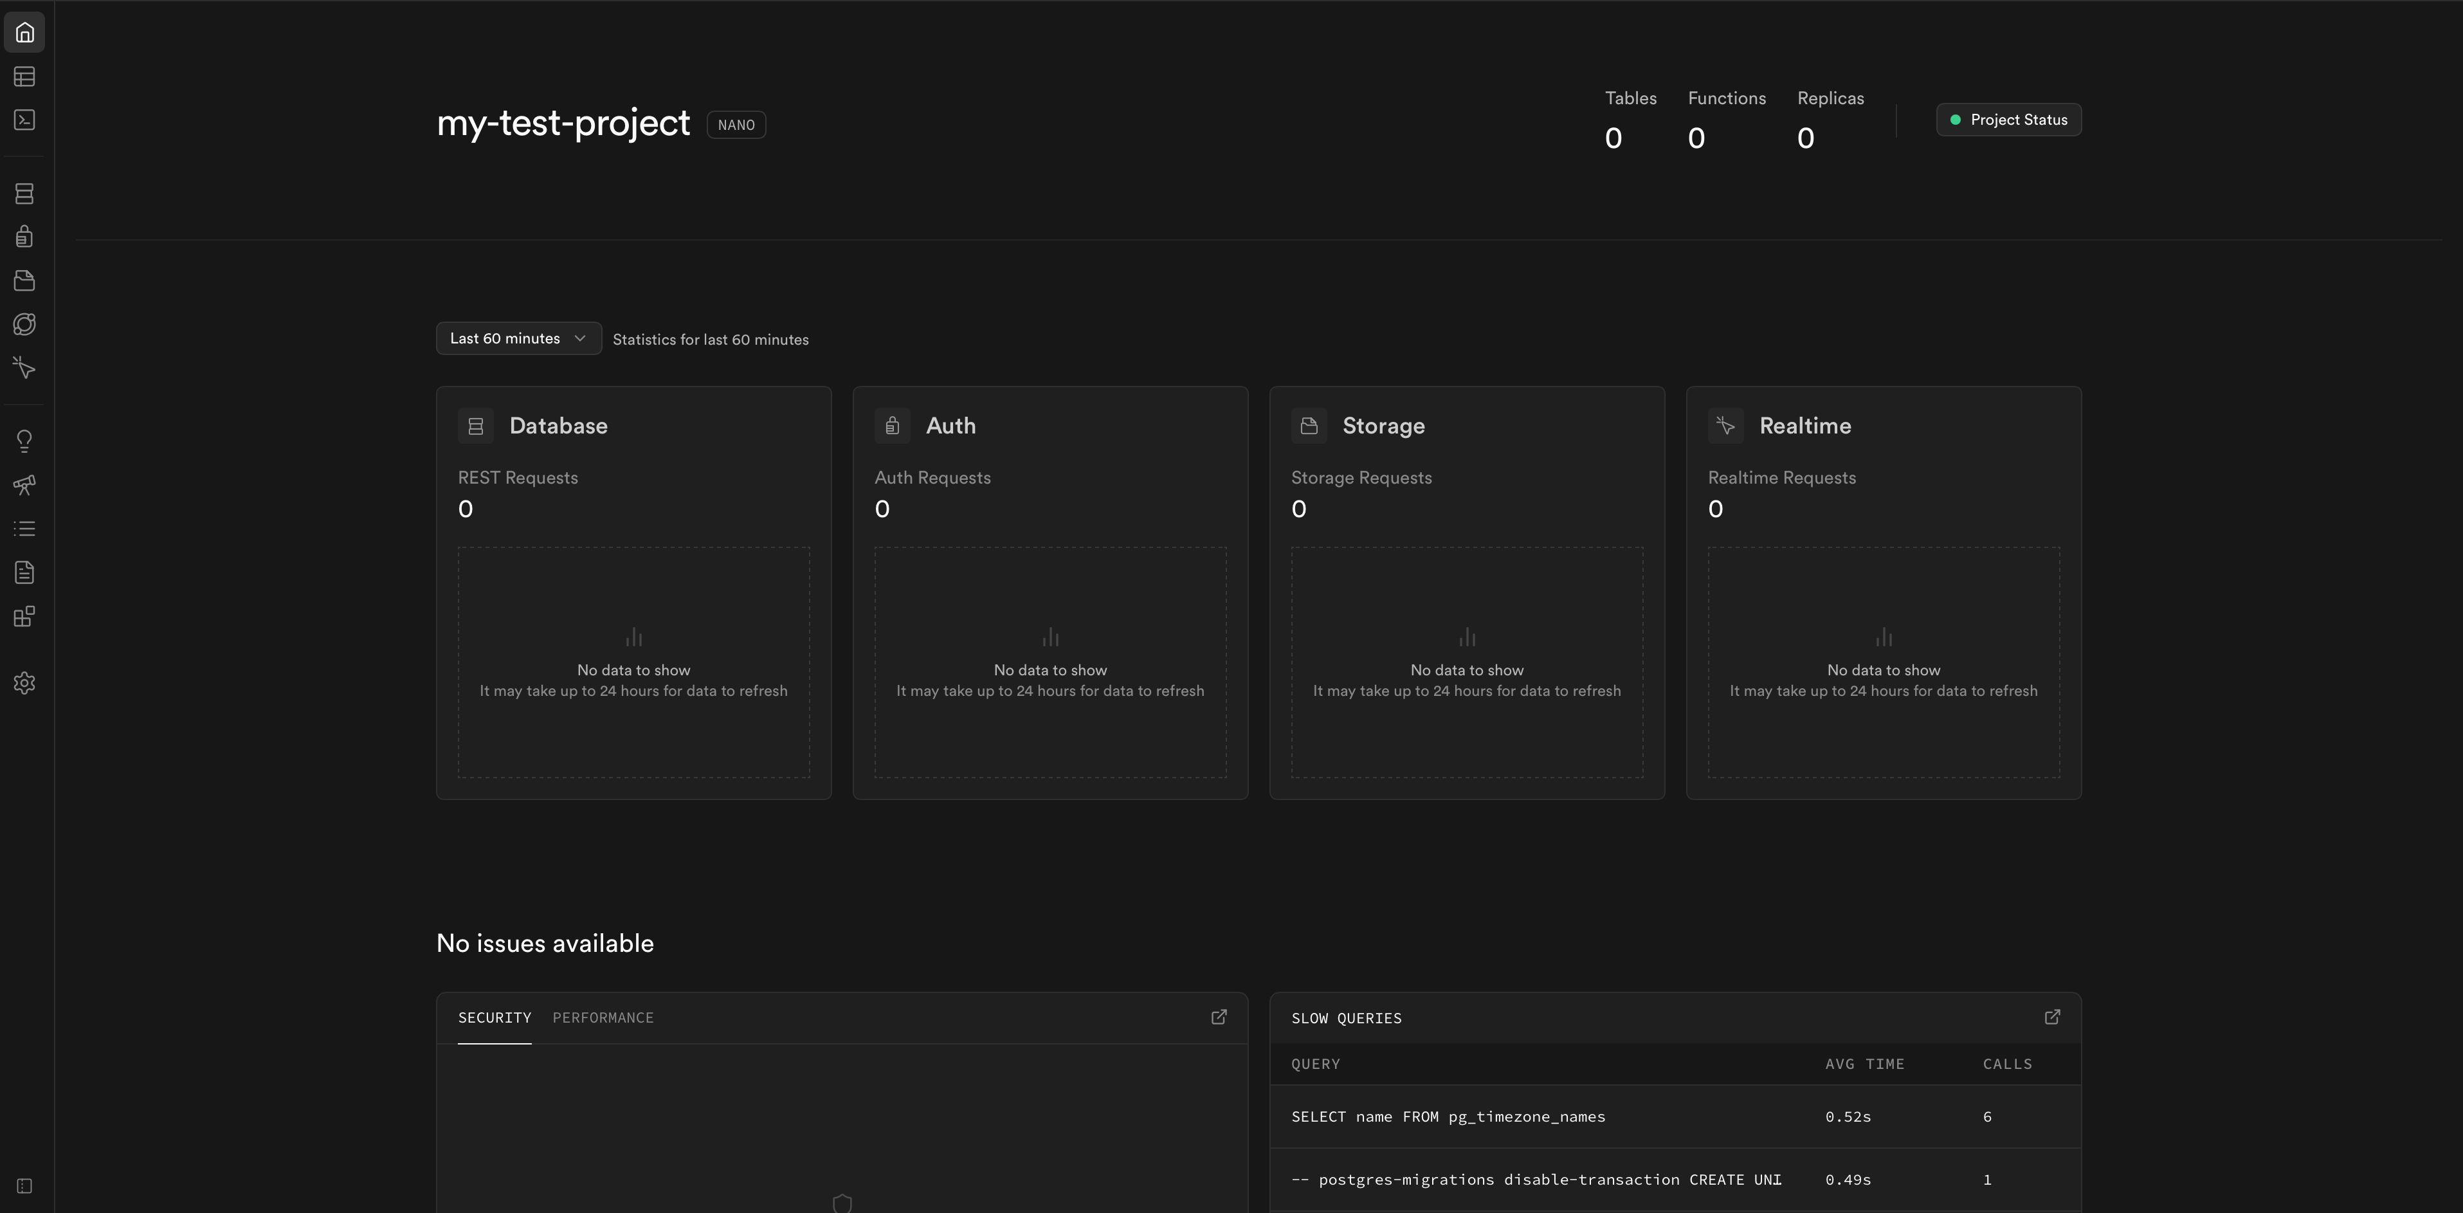Open the Logs list icon in sidebar
The image size is (2463, 1213).
[x=25, y=529]
